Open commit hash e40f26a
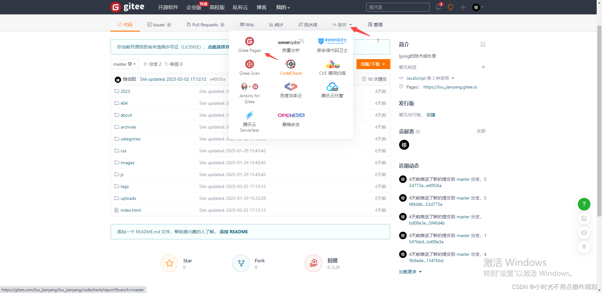 [x=218, y=79]
